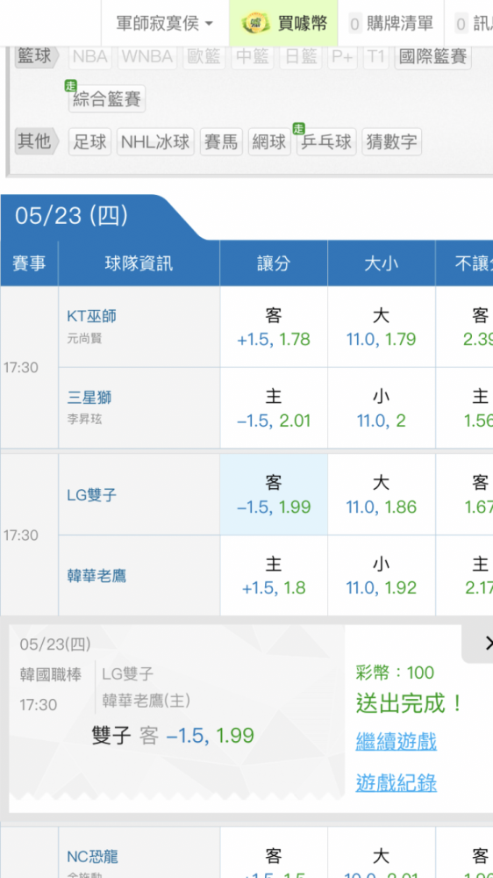Viewport: 493px width, 878px height.
Task: Select the 賽馬 category tab
Action: 222,141
